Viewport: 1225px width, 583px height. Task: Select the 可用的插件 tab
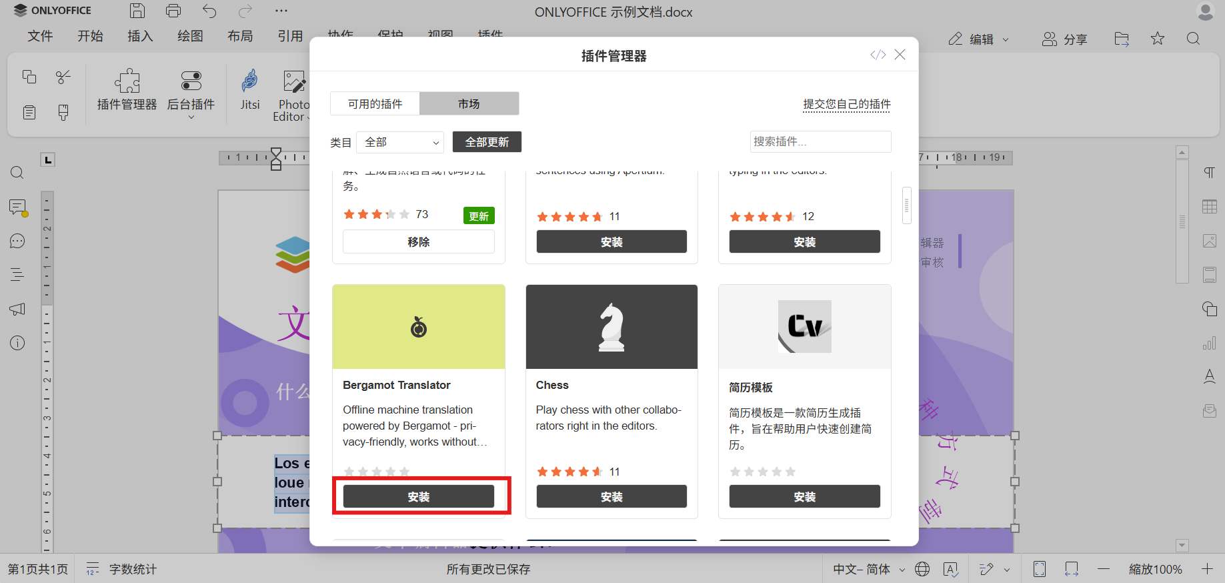pyautogui.click(x=375, y=104)
